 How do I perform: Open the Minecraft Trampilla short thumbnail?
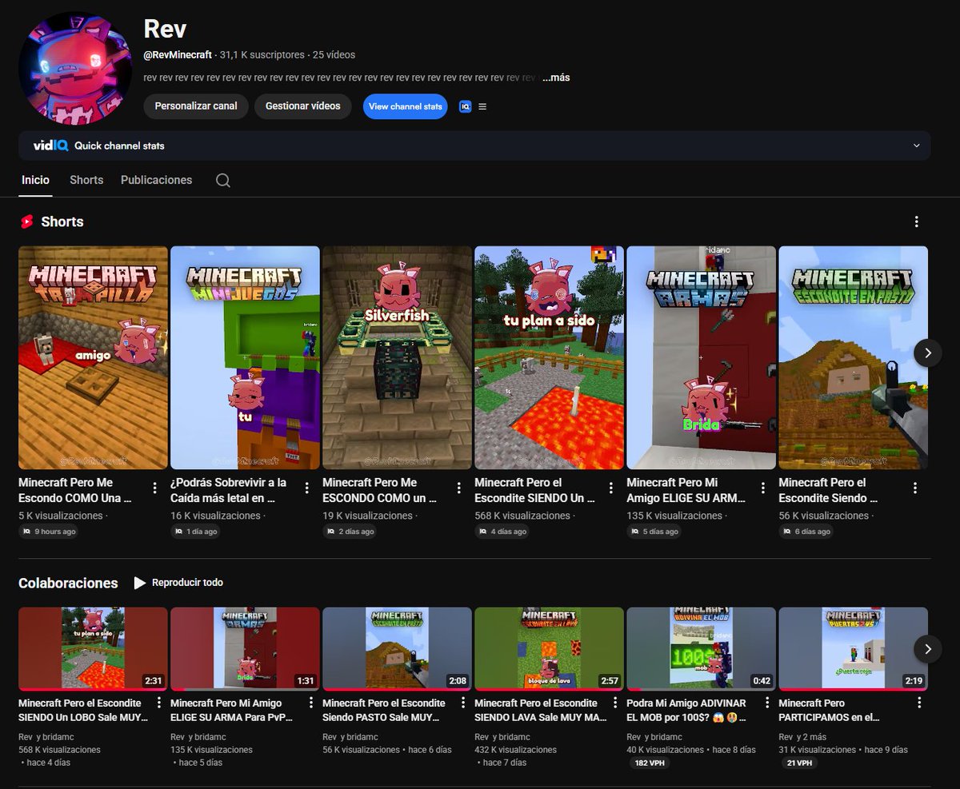point(93,357)
